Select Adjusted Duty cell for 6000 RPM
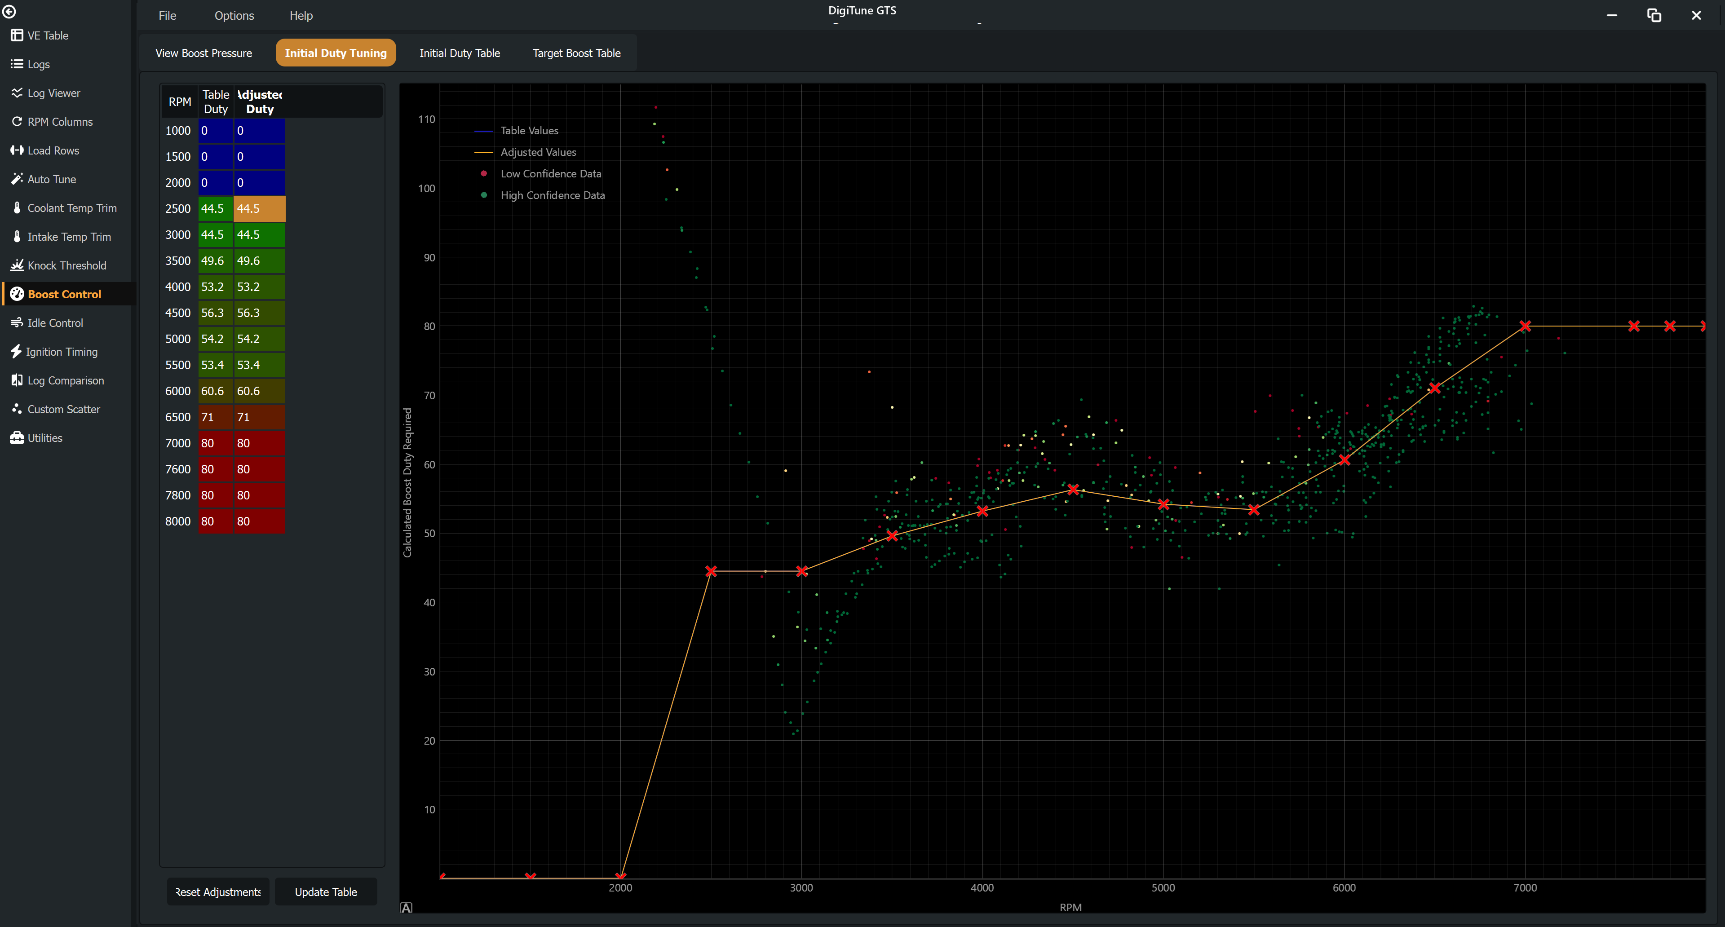 coord(260,391)
